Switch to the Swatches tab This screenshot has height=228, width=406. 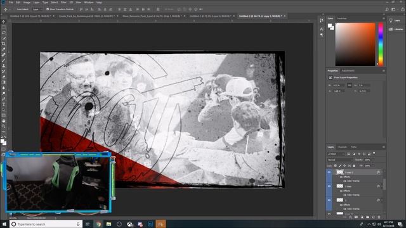pyautogui.click(x=342, y=18)
